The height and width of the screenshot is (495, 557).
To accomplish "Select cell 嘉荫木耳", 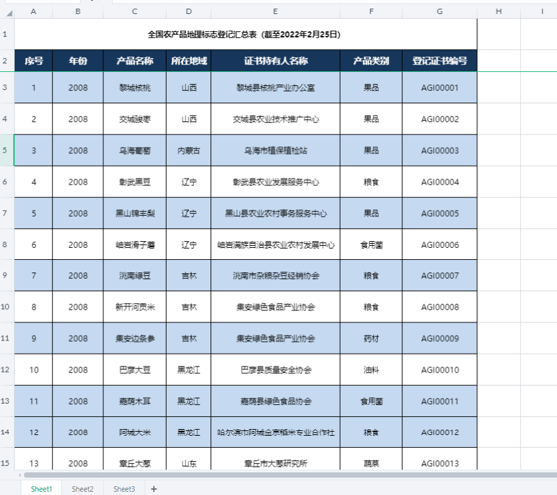I will point(135,401).
